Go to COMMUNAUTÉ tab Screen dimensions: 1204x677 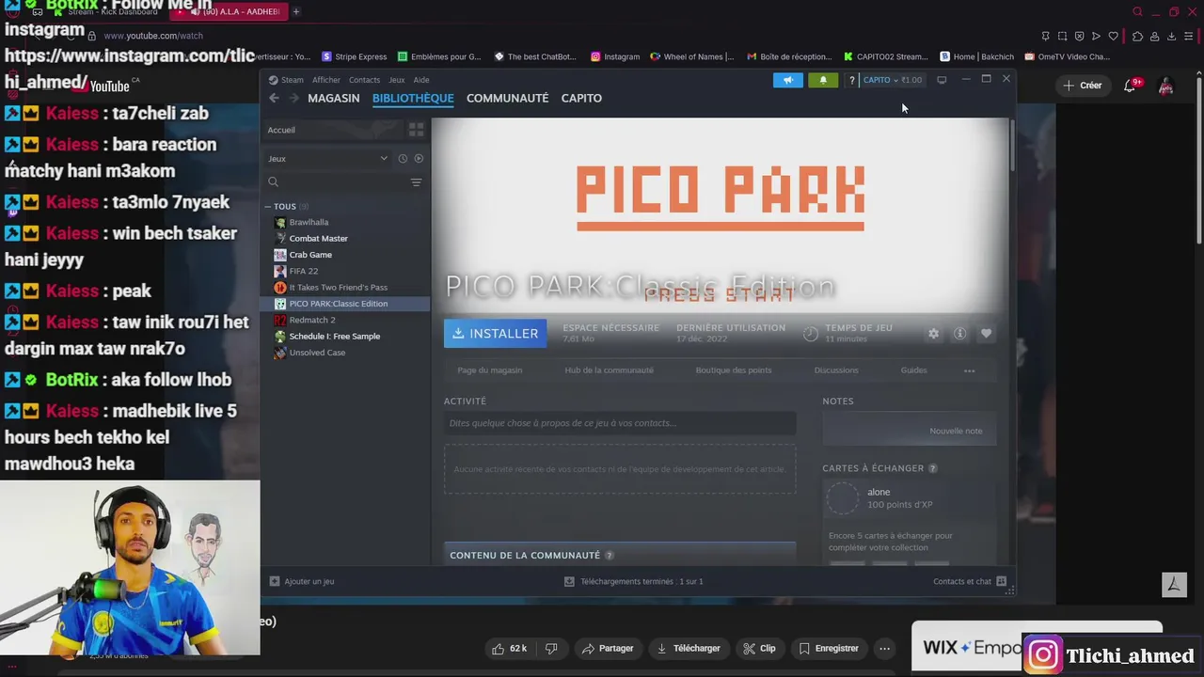click(507, 98)
